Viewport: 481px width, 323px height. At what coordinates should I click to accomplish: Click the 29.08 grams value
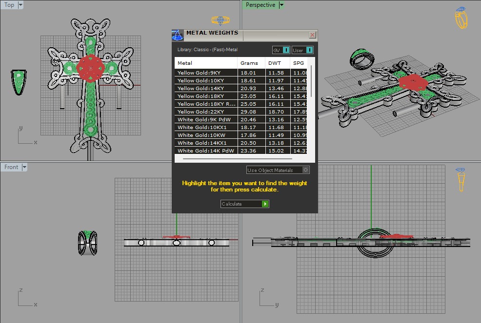[248, 112]
